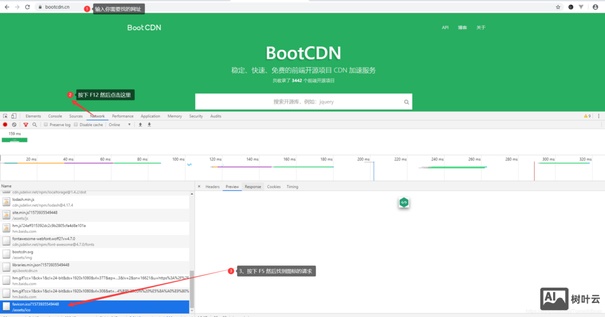Show the Headers tab of the request
This screenshot has width=605, height=317.
[213, 186]
